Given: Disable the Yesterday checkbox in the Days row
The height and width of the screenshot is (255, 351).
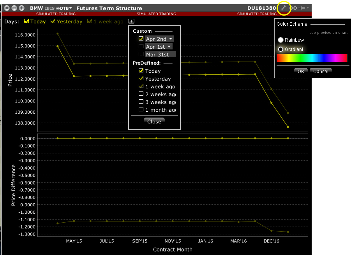Looking at the screenshot, I should click(x=52, y=21).
